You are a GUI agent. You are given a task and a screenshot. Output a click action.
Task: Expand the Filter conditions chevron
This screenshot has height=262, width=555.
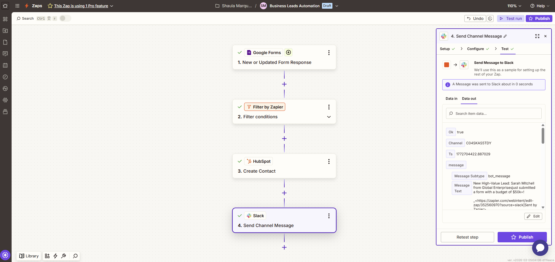coord(329,117)
